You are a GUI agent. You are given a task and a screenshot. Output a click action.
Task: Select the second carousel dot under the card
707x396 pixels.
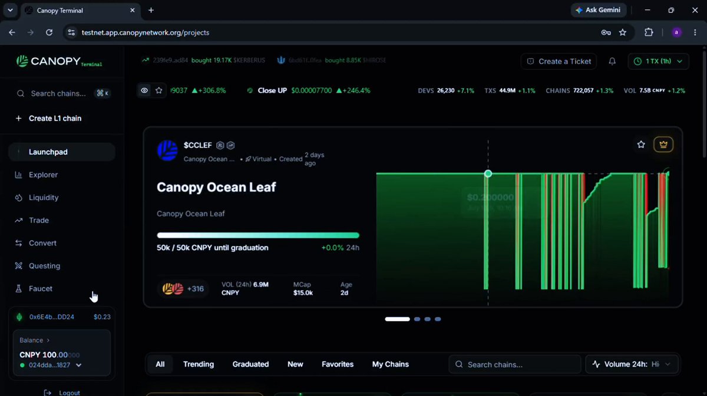tap(417, 319)
